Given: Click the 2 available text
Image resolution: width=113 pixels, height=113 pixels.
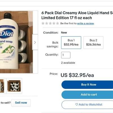Looking at the screenshot, I should pos(68,63).
